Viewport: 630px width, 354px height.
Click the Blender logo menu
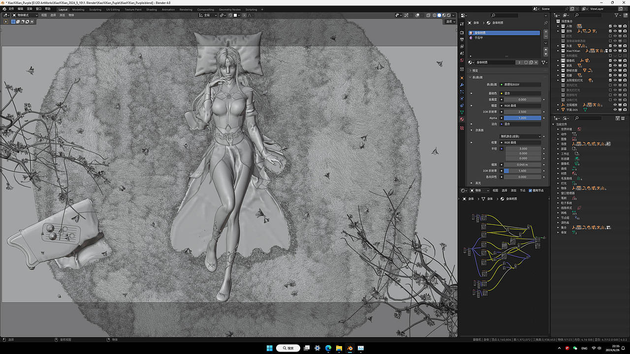4,9
